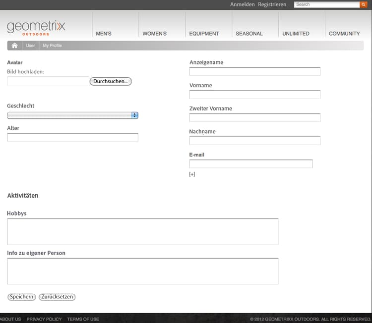
Task: Select the My Profile breadcrumb
Action: [52, 46]
